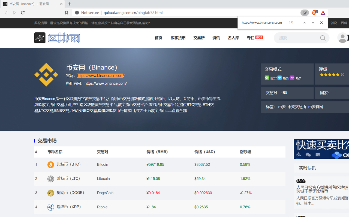Viewport: 349px width, 217px height.
Task: Open a new browser tab with the plus
Action: click(x=69, y=4)
